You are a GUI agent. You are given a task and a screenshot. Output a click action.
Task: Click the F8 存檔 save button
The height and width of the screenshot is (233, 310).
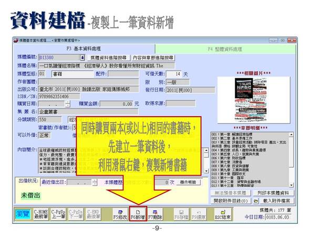pos(181,215)
